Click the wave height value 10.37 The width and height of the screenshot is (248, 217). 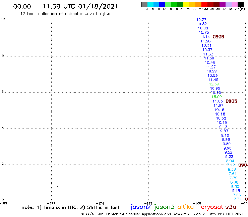pyautogui.click(x=207, y=50)
